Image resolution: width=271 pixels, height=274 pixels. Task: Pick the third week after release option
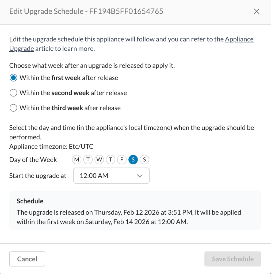tap(13, 108)
